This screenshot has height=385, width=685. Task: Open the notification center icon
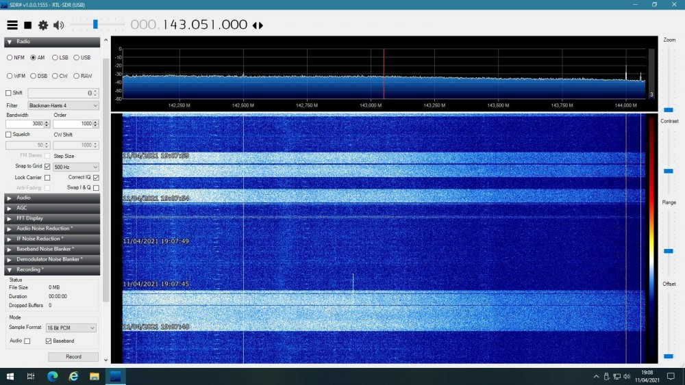(x=671, y=376)
